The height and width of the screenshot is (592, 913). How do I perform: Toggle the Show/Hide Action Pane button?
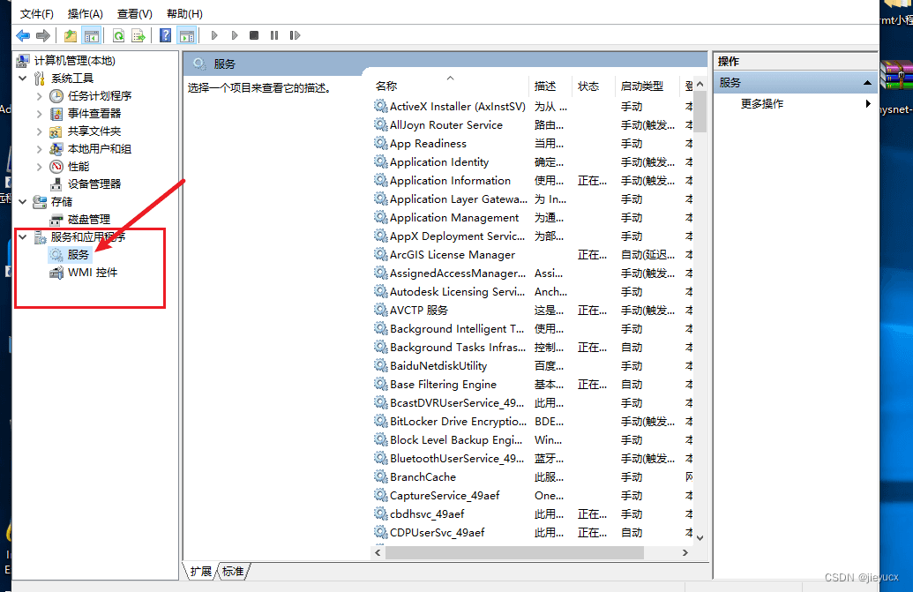186,35
